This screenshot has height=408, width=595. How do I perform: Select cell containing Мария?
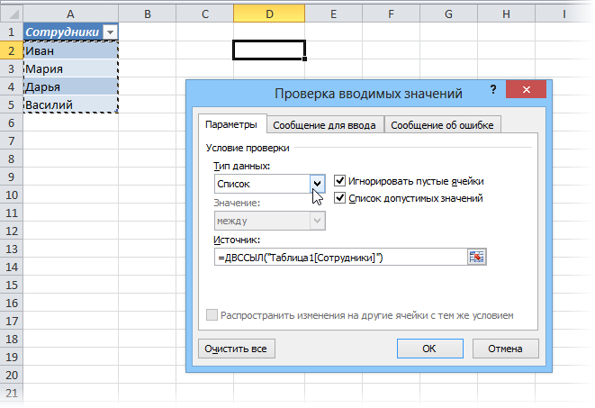pyautogui.click(x=70, y=69)
